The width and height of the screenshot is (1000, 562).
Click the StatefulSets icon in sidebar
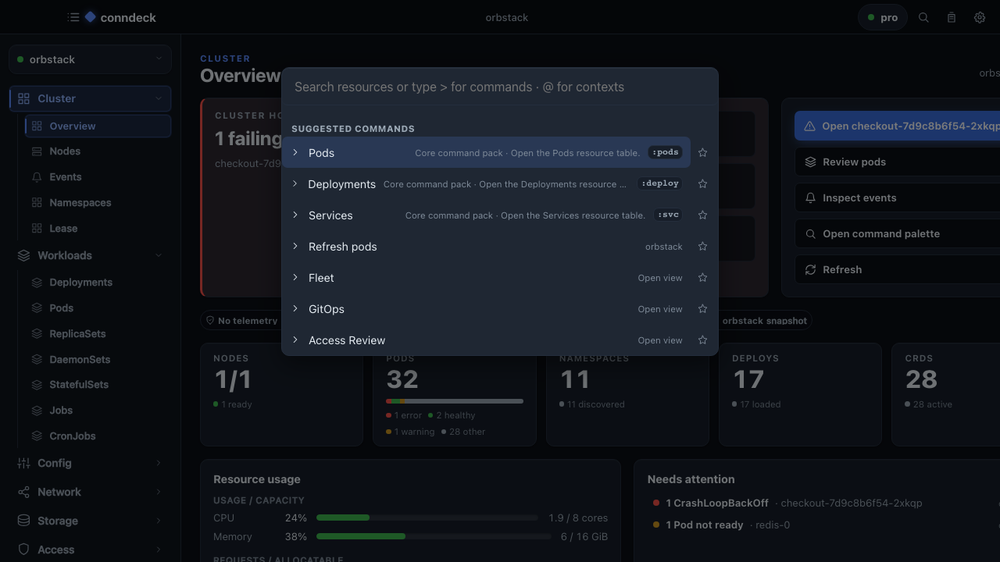click(x=37, y=385)
